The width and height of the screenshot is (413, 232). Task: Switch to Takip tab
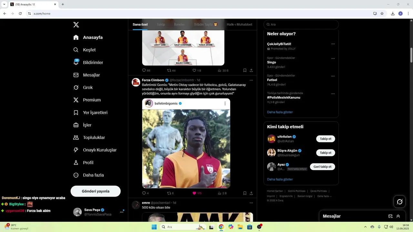point(161,24)
